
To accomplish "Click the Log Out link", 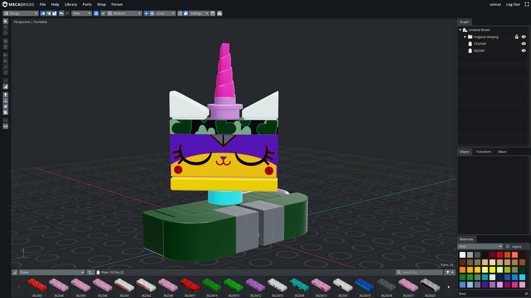I will [x=513, y=4].
